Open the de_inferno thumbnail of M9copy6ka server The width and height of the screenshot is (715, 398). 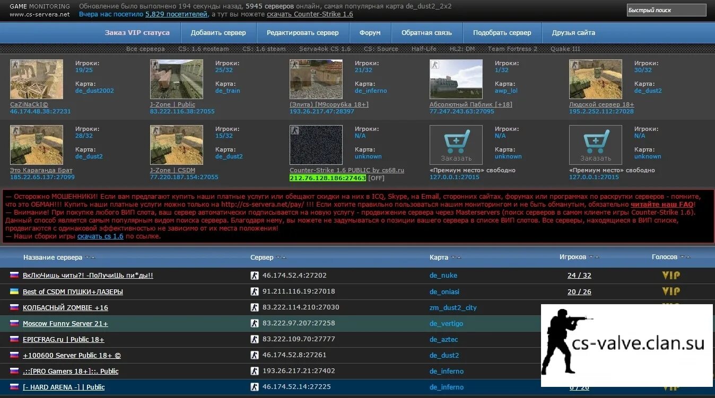pos(316,79)
